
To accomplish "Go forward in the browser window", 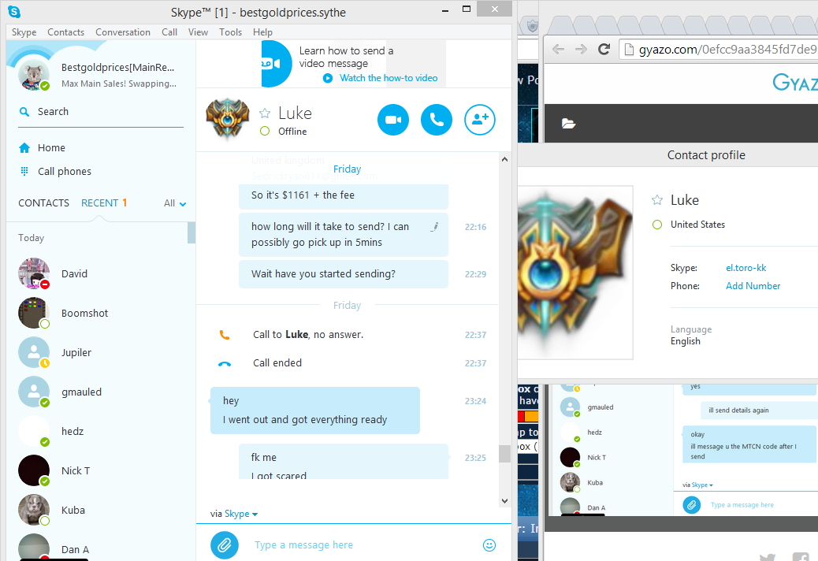I will click(x=581, y=50).
